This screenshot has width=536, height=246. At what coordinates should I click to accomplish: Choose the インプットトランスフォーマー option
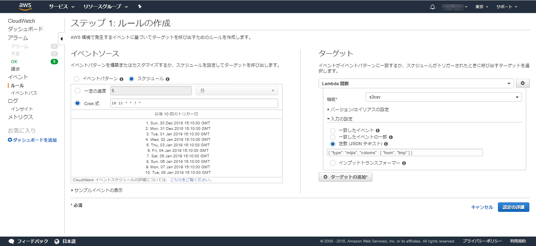333,163
